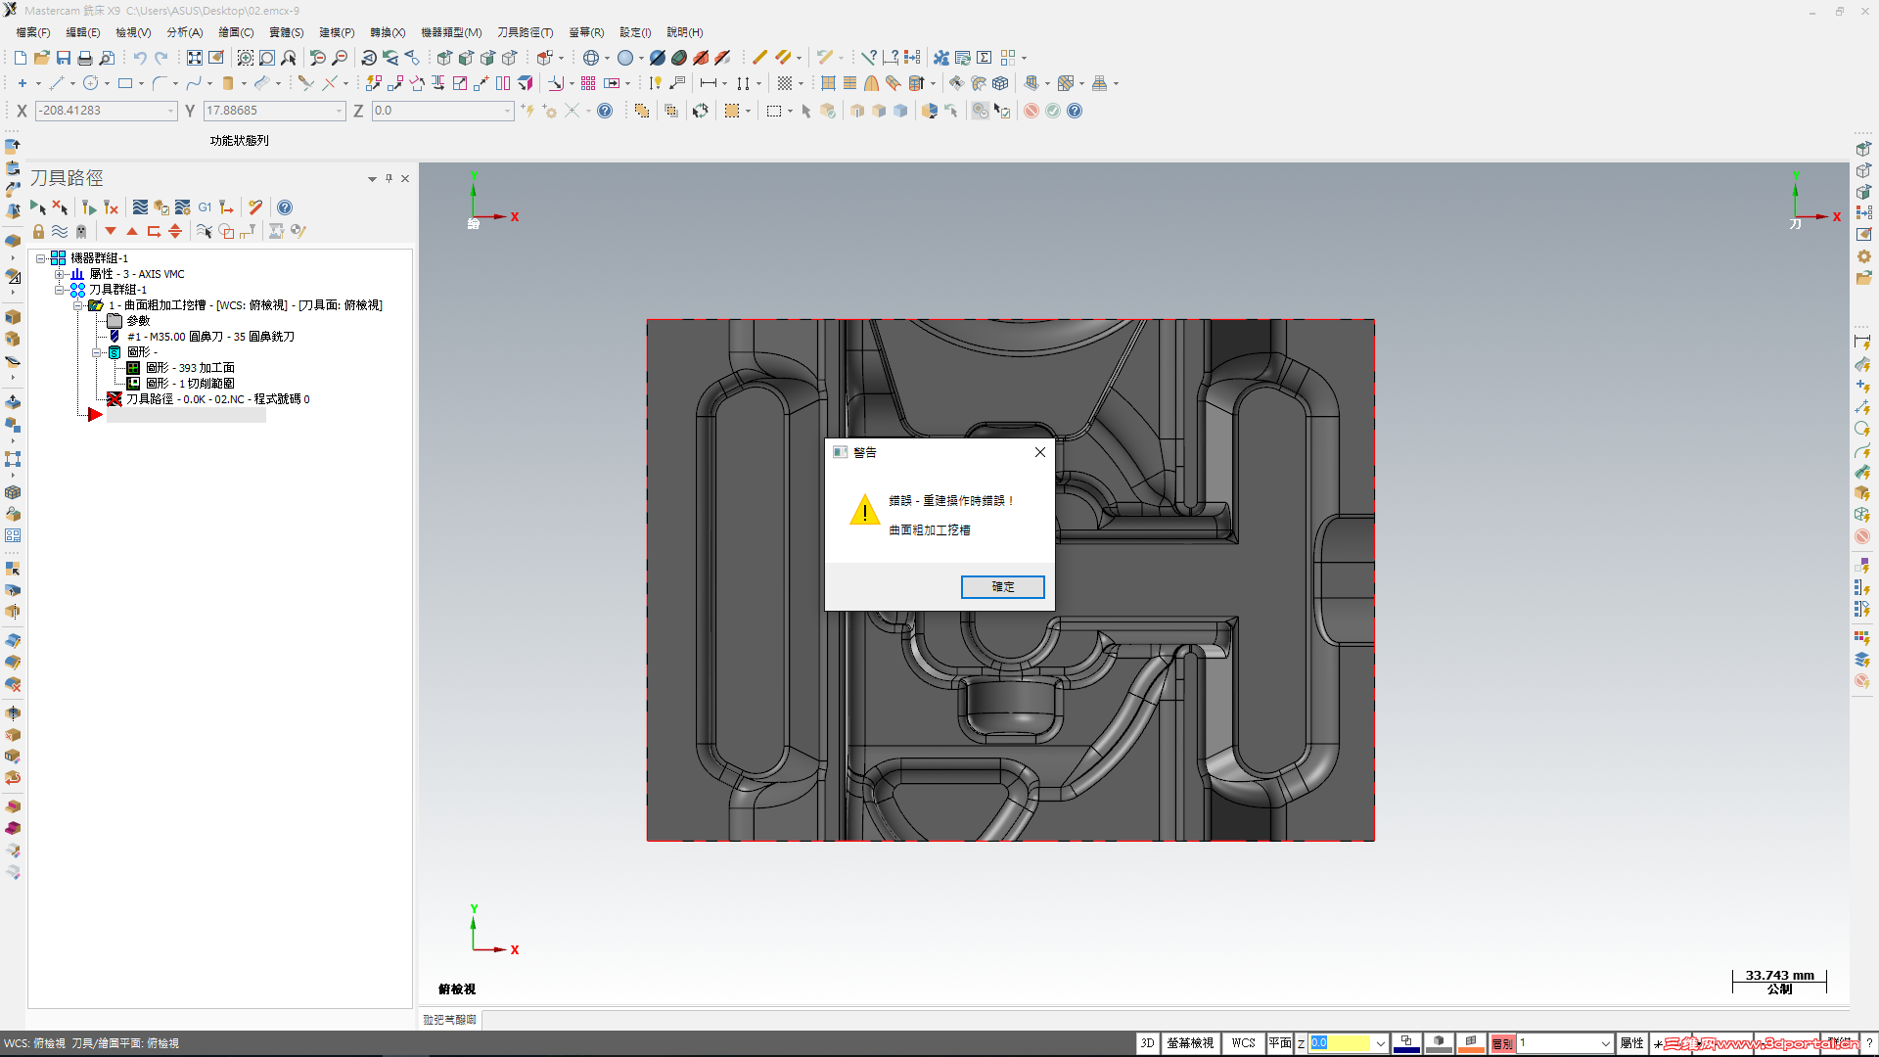Click the 確定 button in warning dialog
Screen dimensions: 1879x1057
click(x=1002, y=586)
